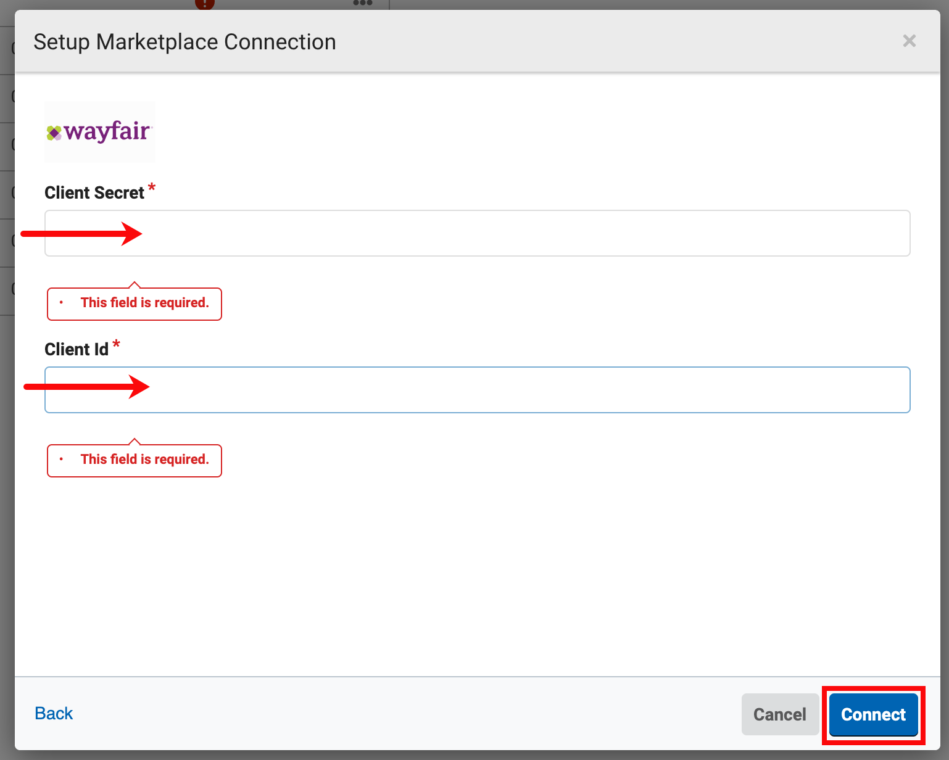Select the error message under Client Secret
The width and height of the screenshot is (949, 760).
pos(144,303)
